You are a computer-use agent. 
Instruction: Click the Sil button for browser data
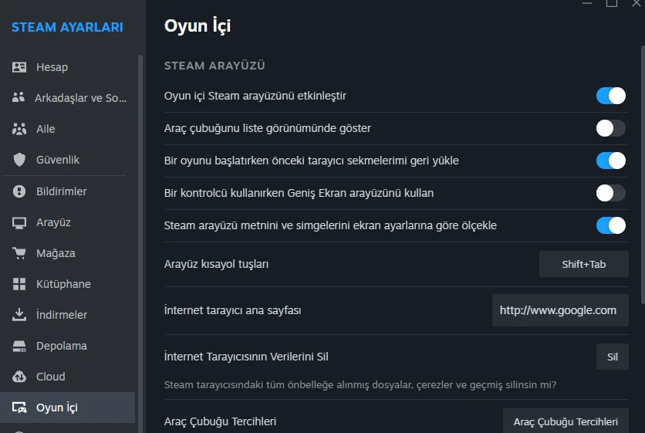pyautogui.click(x=613, y=357)
